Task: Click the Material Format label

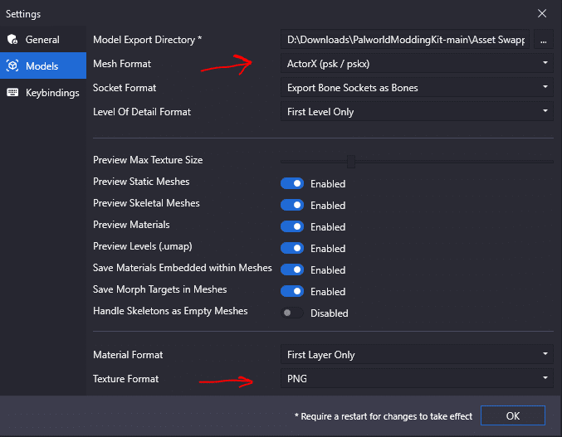Action: pos(128,355)
